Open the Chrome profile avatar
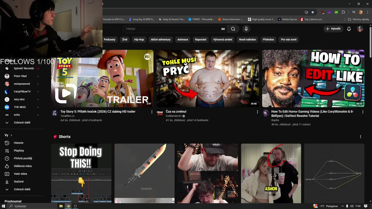 click(x=361, y=12)
